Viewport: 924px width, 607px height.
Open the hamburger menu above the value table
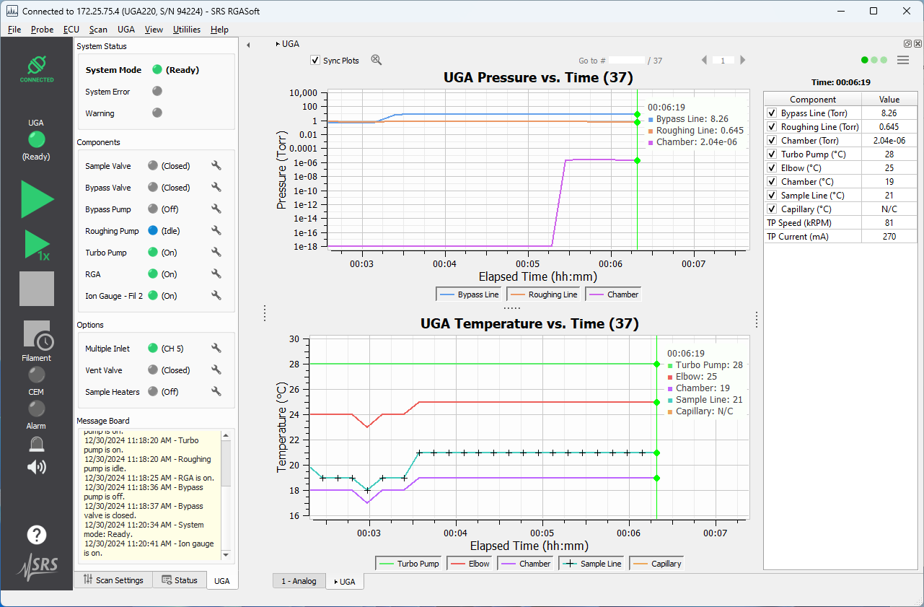click(x=902, y=61)
